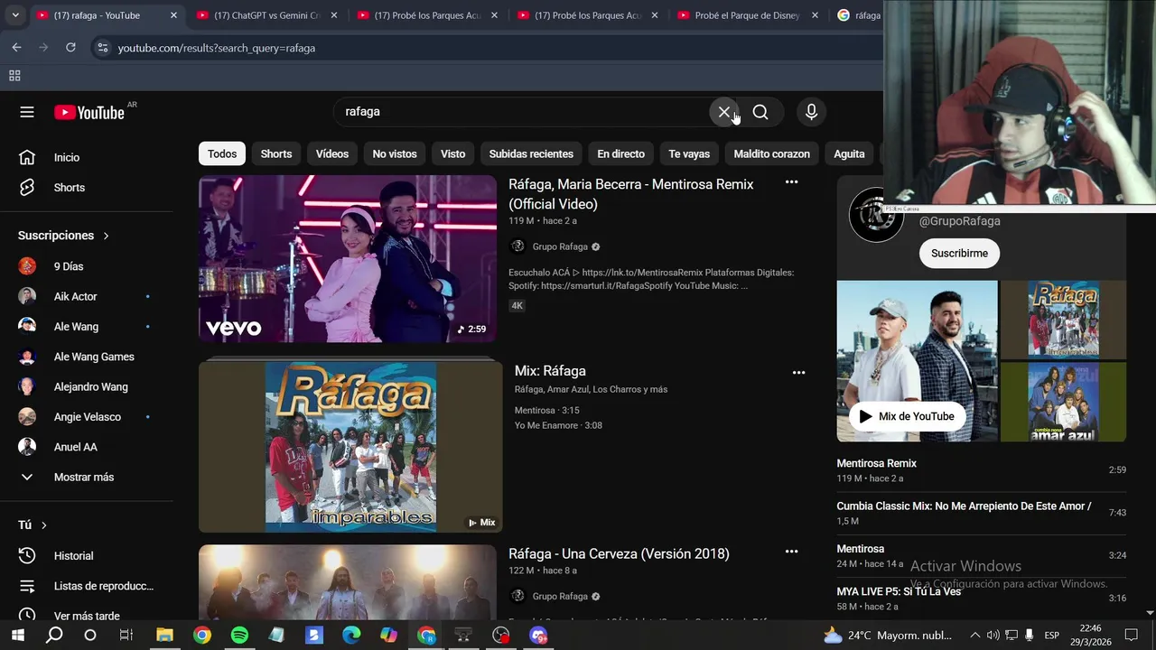
Task: Click the search input field
Action: [524, 112]
